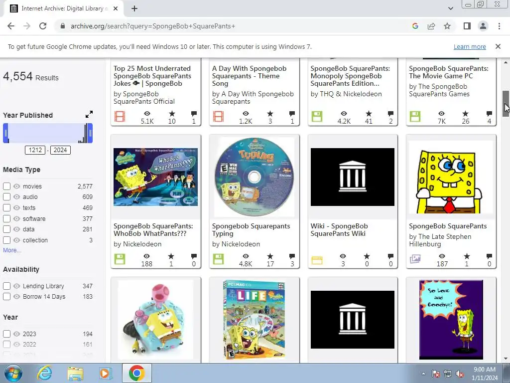Screen dimensions: 510x383
Task: Check the collection media type filter
Action: click(6, 240)
